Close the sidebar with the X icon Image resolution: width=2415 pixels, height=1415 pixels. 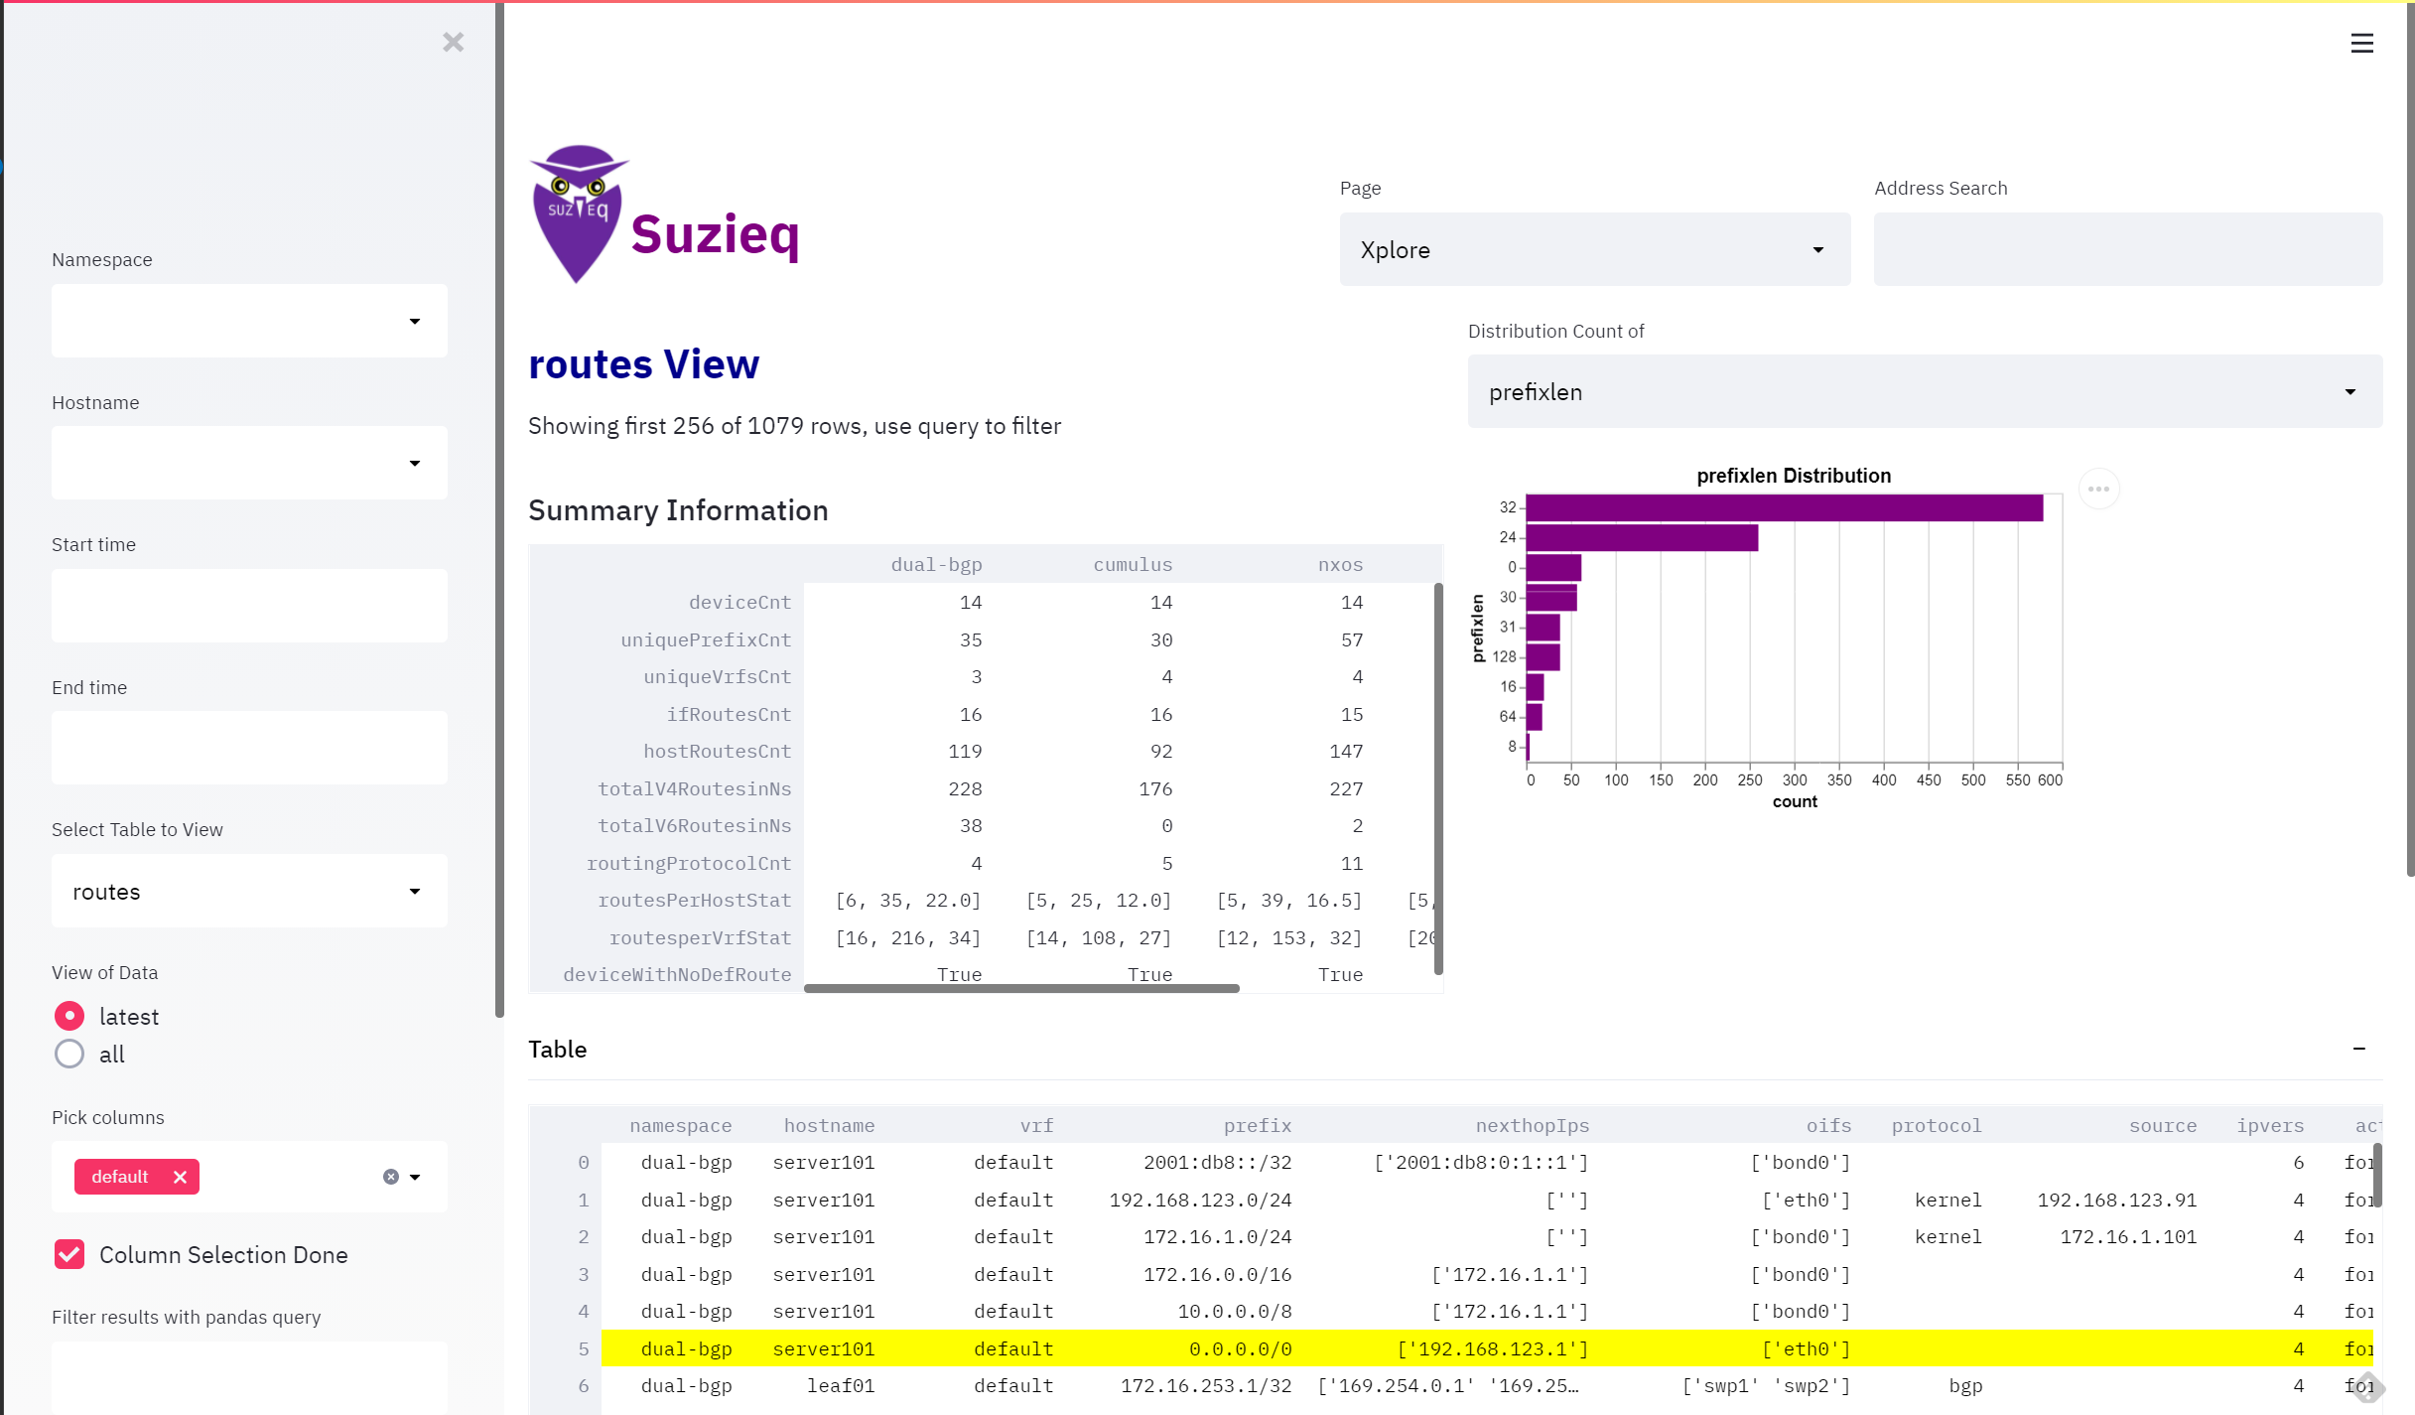(x=453, y=42)
